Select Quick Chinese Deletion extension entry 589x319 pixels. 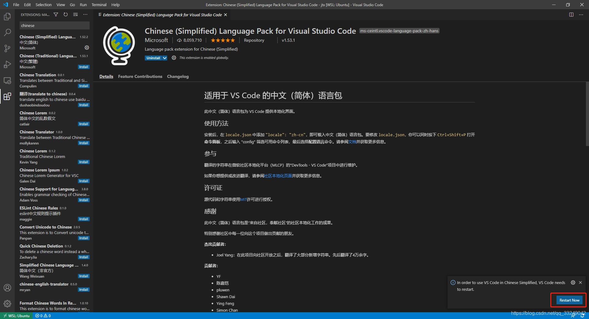[x=55, y=252]
